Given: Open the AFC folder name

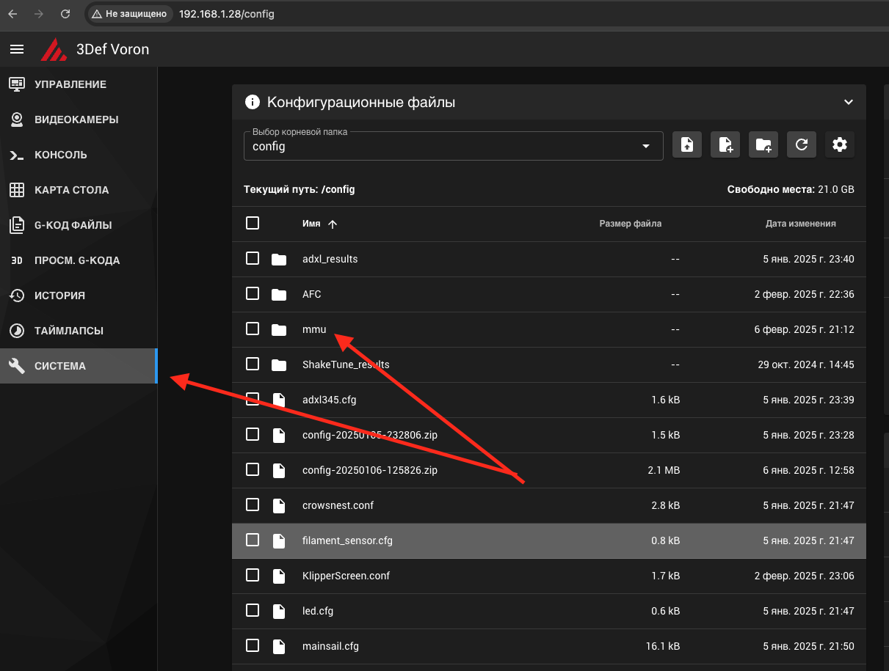Looking at the screenshot, I should [x=312, y=294].
